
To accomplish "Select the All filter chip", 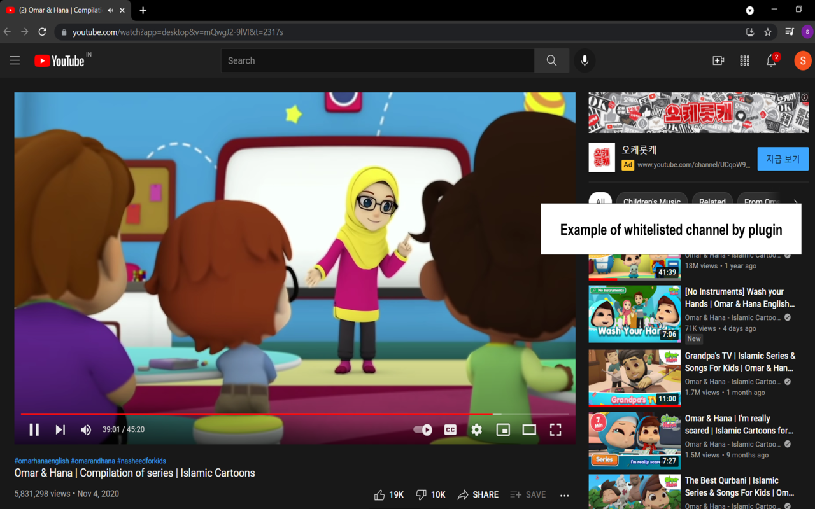I will [600, 199].
